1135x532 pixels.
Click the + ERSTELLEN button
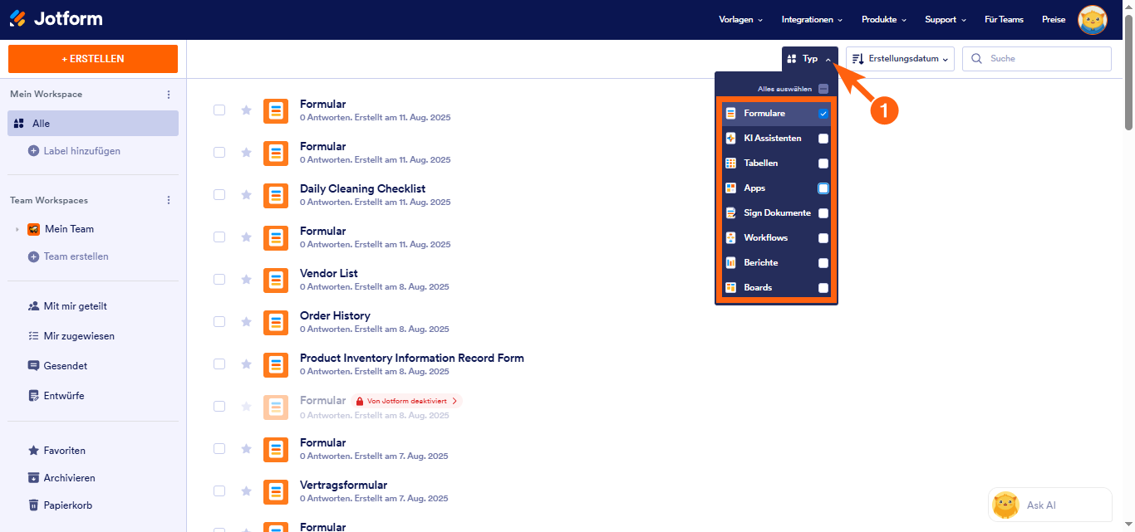click(x=93, y=59)
